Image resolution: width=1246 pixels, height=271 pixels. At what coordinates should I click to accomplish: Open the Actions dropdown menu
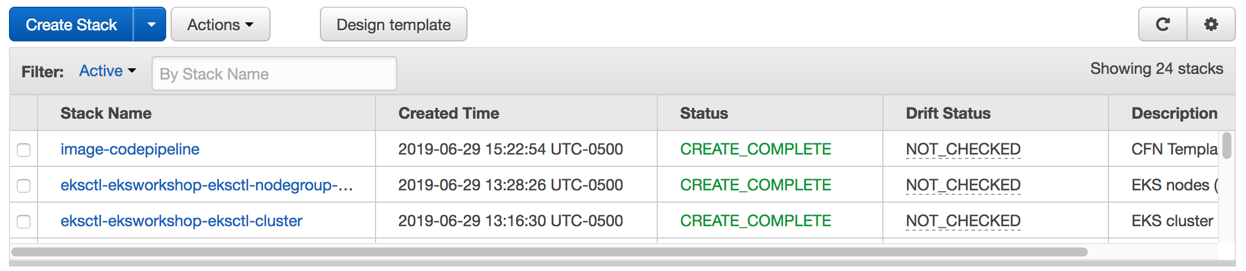221,25
